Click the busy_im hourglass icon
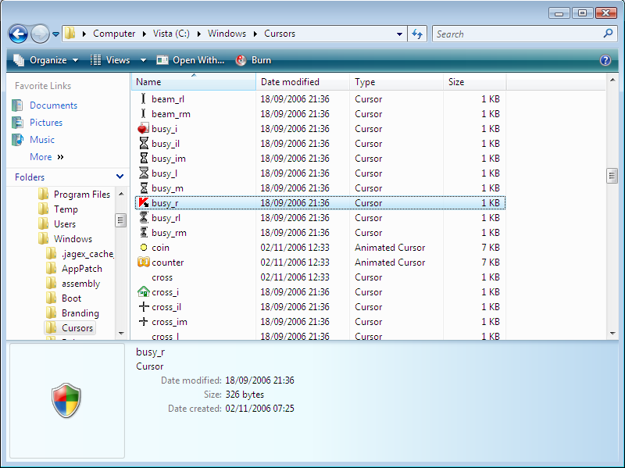The image size is (625, 468). [144, 159]
